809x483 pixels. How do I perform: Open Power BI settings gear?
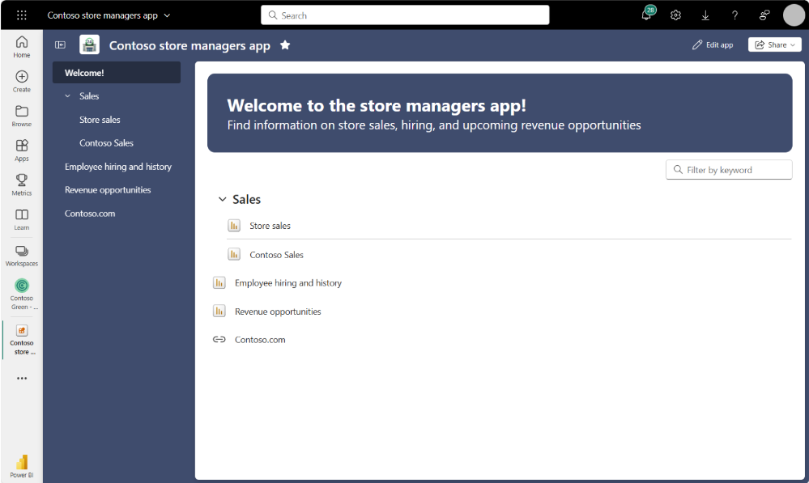[675, 15]
